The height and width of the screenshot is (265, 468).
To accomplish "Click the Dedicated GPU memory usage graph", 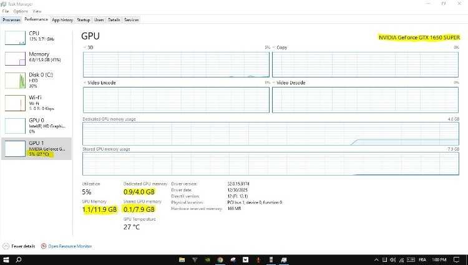I will [x=271, y=134].
